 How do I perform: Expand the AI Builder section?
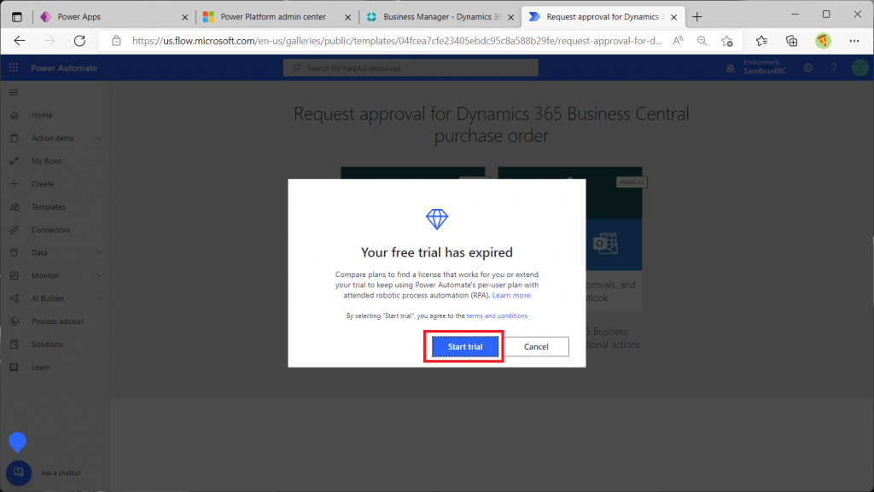click(99, 298)
